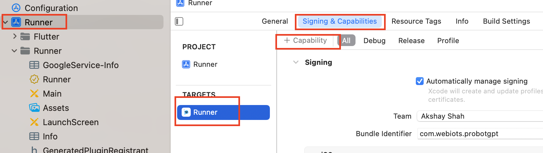Click the Runner entitlements badge icon
The image size is (543, 153).
point(34,79)
